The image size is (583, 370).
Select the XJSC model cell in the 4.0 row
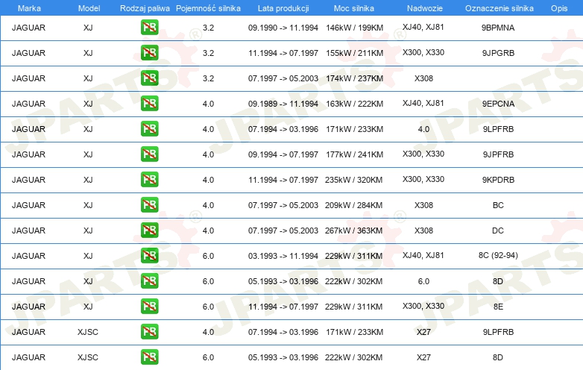pyautogui.click(x=88, y=332)
